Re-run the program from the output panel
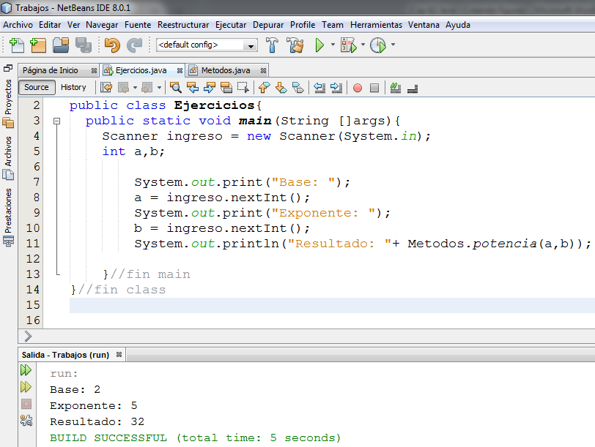 [26, 369]
